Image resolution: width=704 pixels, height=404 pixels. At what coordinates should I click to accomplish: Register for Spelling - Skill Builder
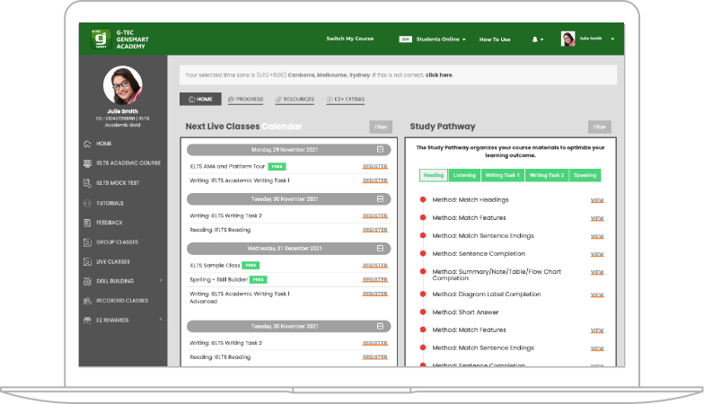(x=375, y=280)
